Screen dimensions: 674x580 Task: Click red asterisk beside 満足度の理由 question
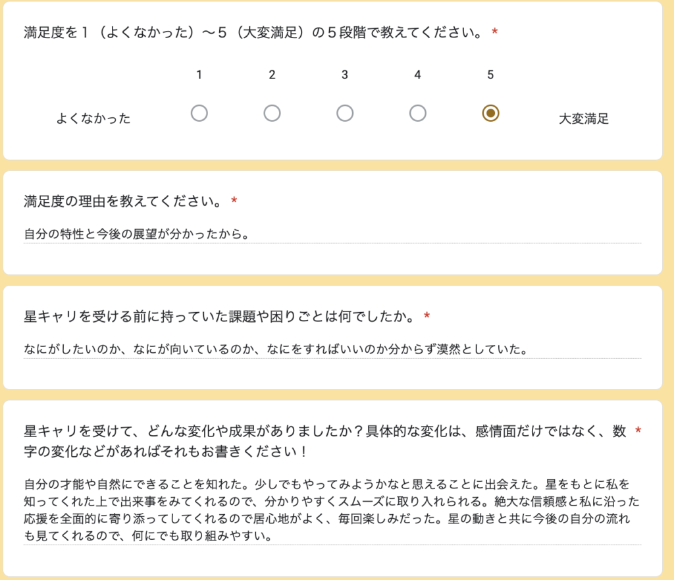pyautogui.click(x=234, y=200)
